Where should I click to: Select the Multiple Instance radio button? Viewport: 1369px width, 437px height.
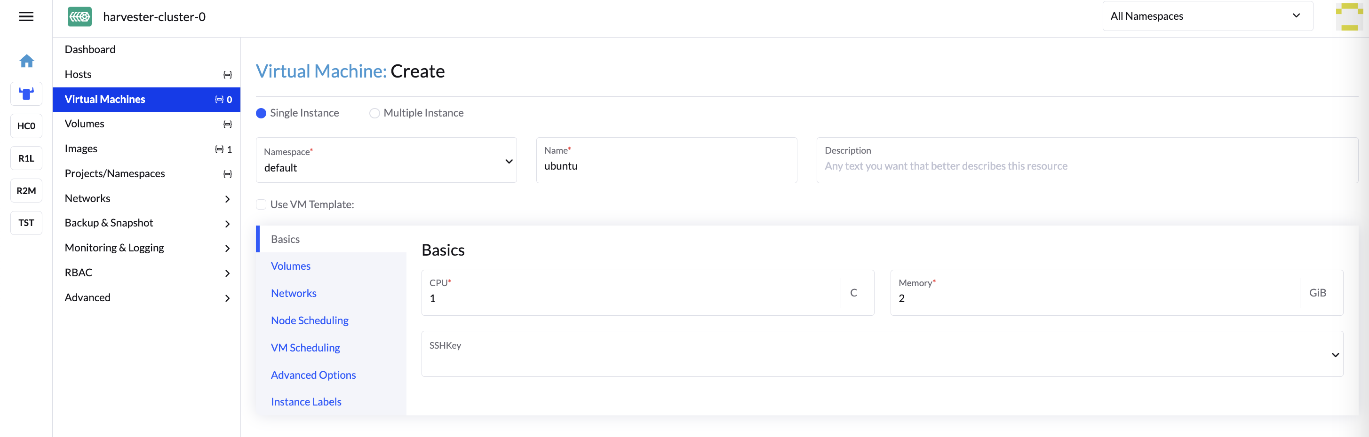point(374,113)
